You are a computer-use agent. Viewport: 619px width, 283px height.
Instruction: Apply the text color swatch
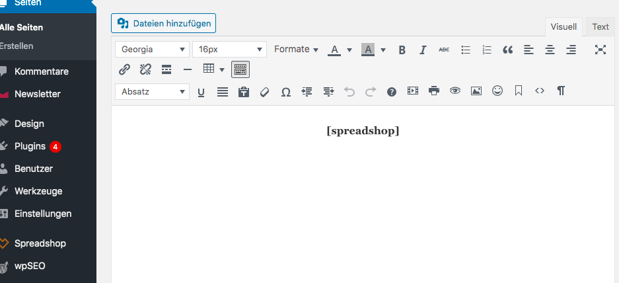point(334,50)
